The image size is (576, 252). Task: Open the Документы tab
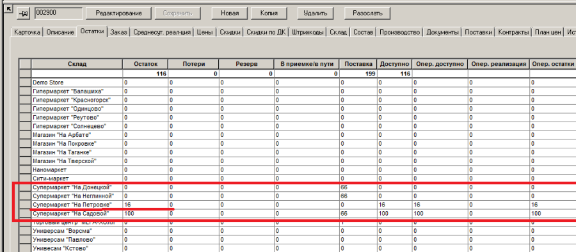click(x=442, y=33)
